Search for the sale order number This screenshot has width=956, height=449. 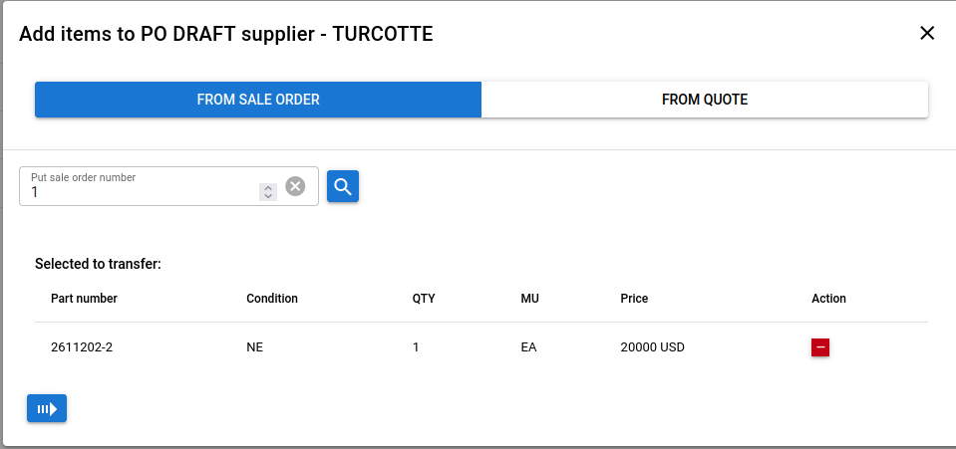[343, 186]
